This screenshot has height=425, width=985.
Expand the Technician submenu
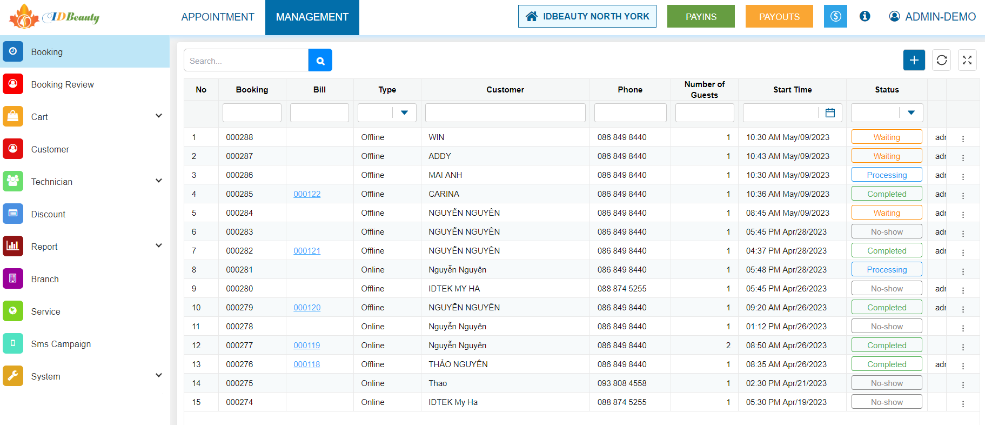(x=159, y=181)
